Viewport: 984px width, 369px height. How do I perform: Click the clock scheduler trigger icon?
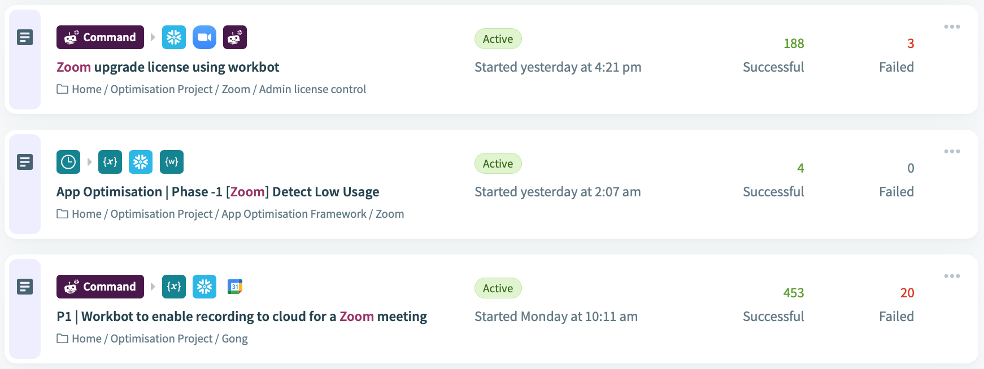click(68, 162)
